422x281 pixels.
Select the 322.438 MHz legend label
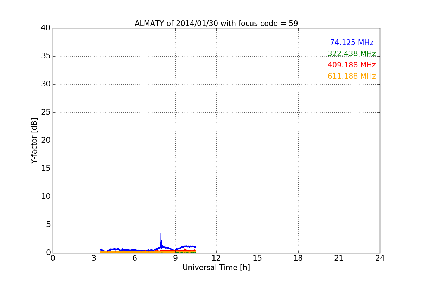pyautogui.click(x=352, y=54)
